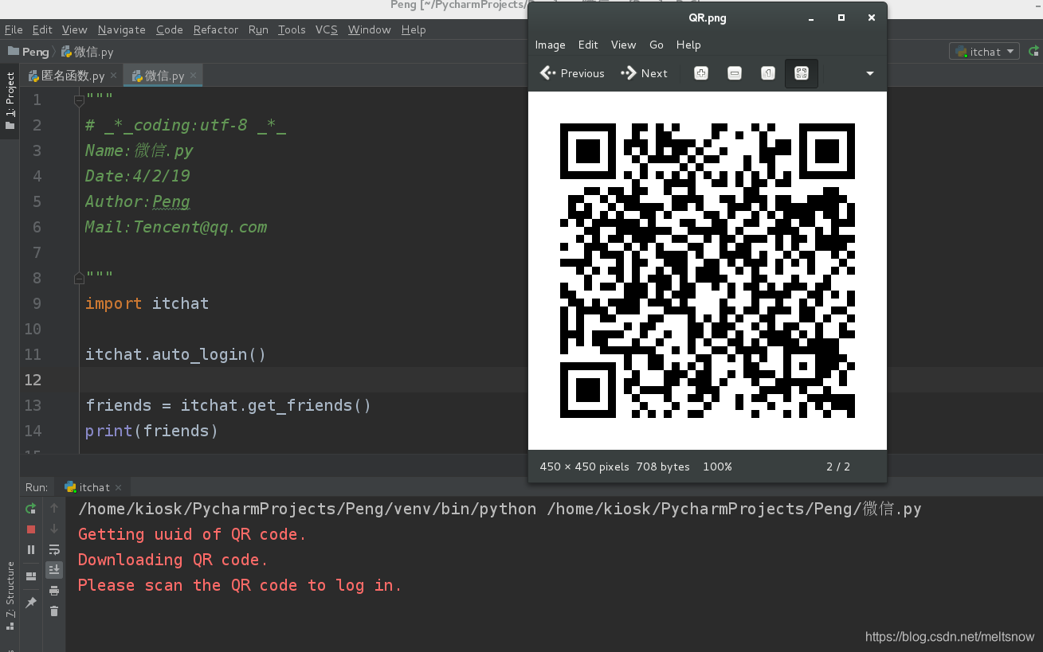Click 'Downloading QR code.' console line

tap(173, 560)
